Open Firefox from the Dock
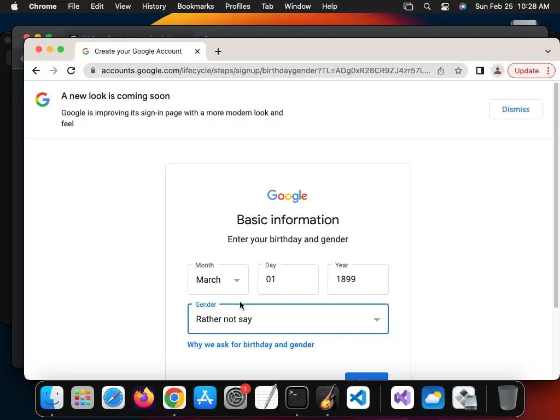This screenshot has height=420, width=560. pyautogui.click(x=144, y=398)
